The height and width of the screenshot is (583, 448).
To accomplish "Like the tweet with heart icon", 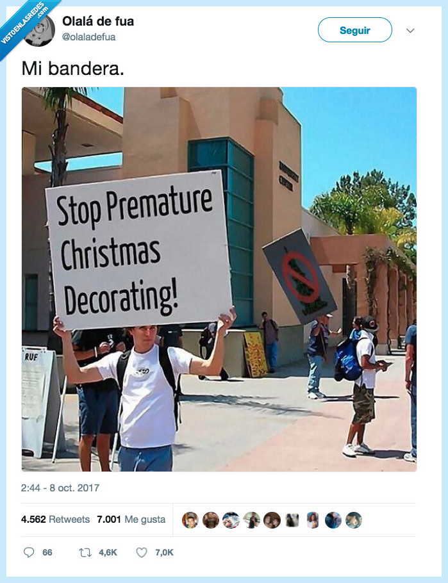I will point(142,552).
